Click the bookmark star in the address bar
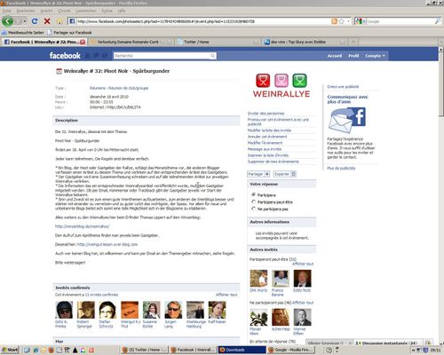 341,21
